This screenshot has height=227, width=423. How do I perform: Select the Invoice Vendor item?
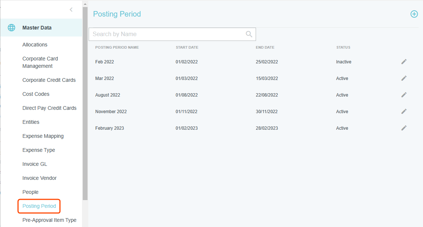(x=39, y=178)
